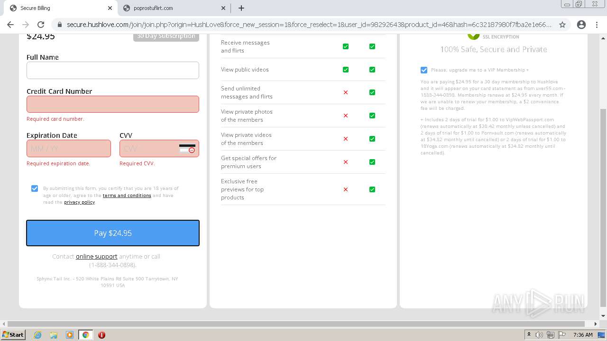The height and width of the screenshot is (341, 607).
Task: Open volume control in system tray
Action: [539, 335]
